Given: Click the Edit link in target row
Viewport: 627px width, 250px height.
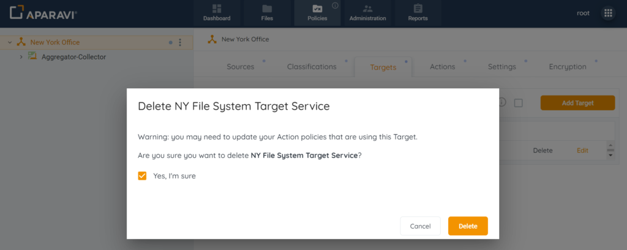Looking at the screenshot, I should click(582, 150).
